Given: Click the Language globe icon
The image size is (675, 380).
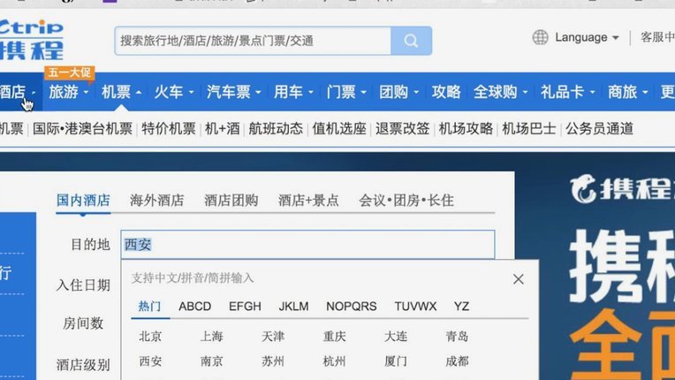Looking at the screenshot, I should (540, 37).
